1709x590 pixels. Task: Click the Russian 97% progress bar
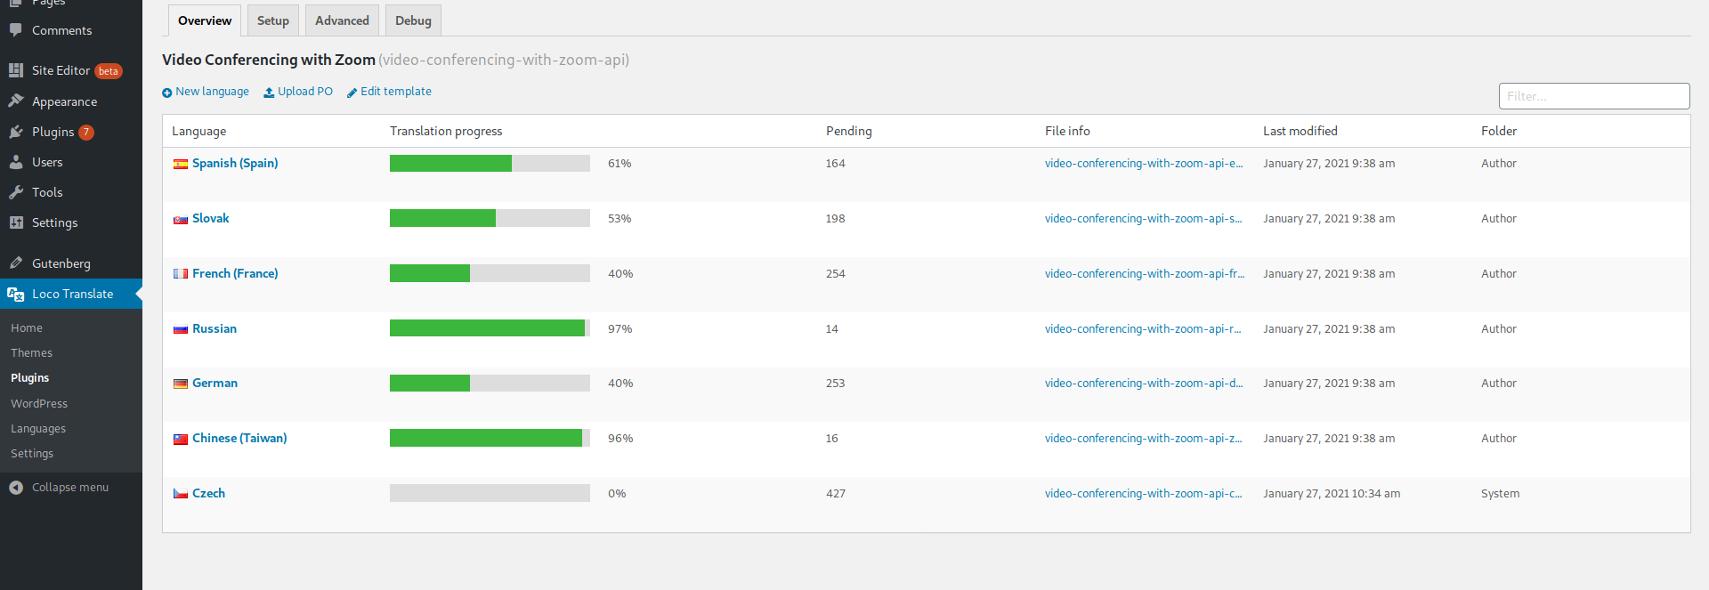point(490,329)
